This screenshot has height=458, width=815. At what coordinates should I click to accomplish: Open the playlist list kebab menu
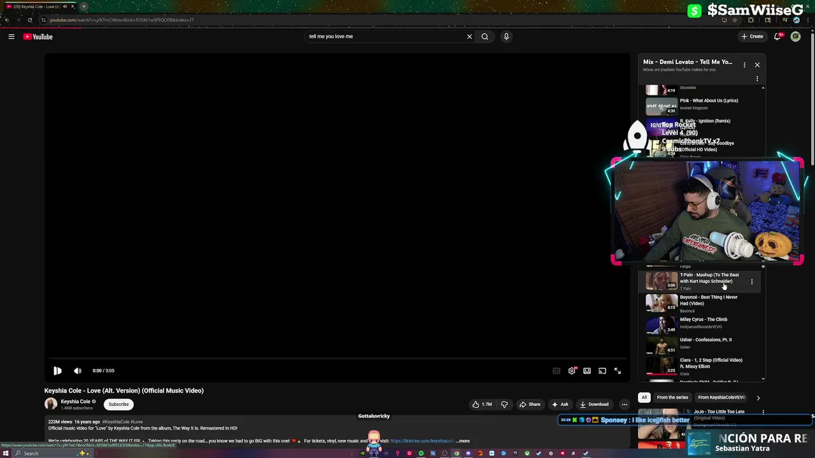coord(757,79)
